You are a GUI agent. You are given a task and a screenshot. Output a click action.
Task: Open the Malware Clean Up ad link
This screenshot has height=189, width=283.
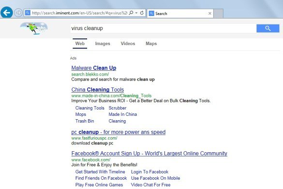click(94, 68)
